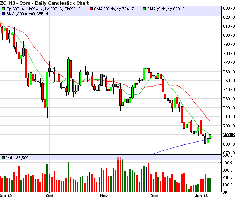Click the 0K volume axis label
The image size is (238, 199).
(x=225, y=192)
